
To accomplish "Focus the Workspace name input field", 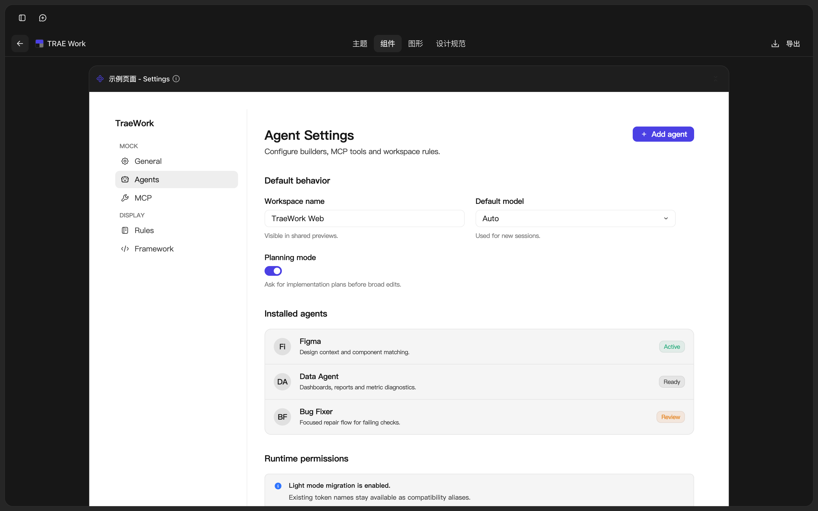I will pyautogui.click(x=364, y=218).
